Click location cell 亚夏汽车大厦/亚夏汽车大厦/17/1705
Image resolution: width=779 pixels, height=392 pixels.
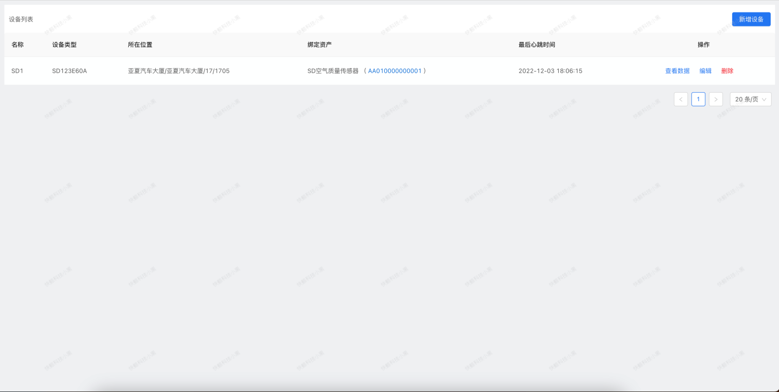coord(179,71)
